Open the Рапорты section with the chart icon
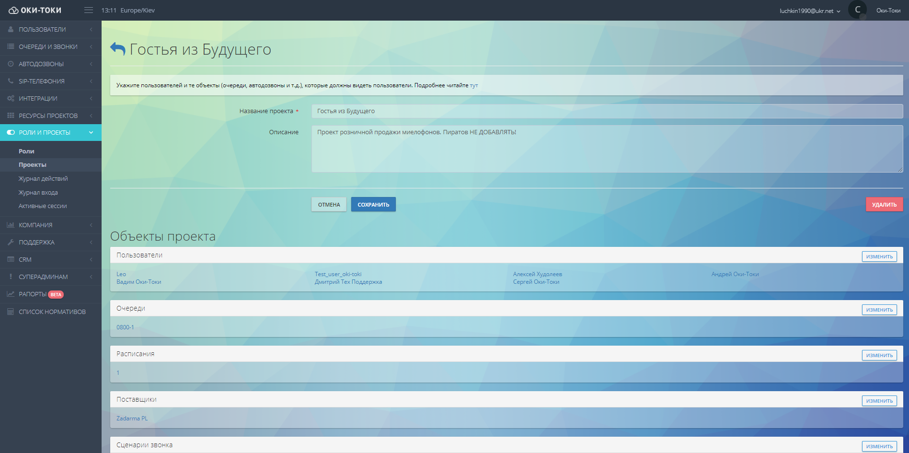 pyautogui.click(x=10, y=294)
